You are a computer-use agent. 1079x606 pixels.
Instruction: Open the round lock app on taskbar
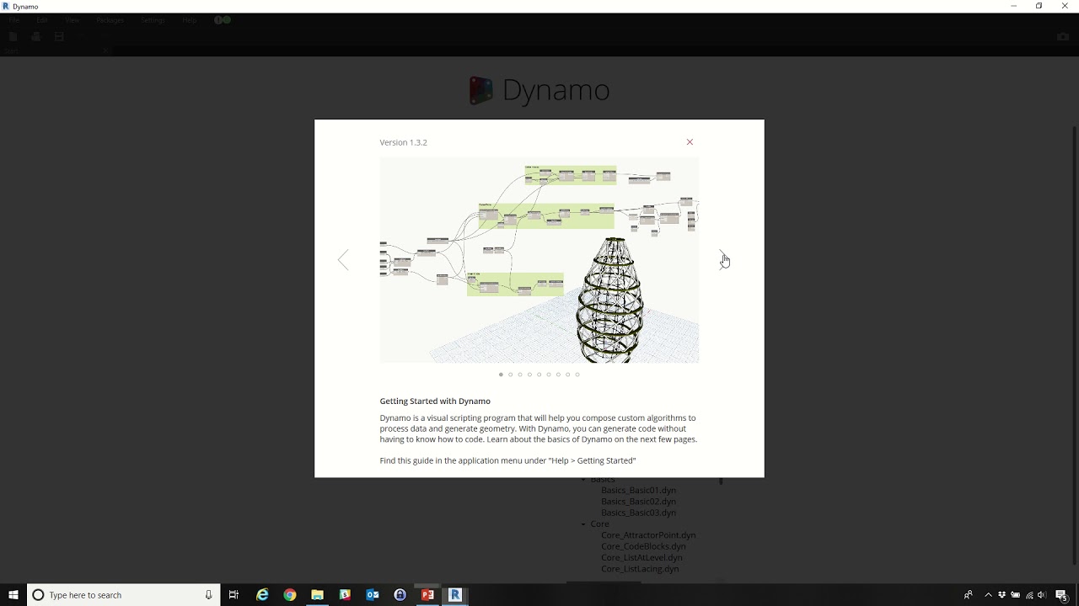400,595
